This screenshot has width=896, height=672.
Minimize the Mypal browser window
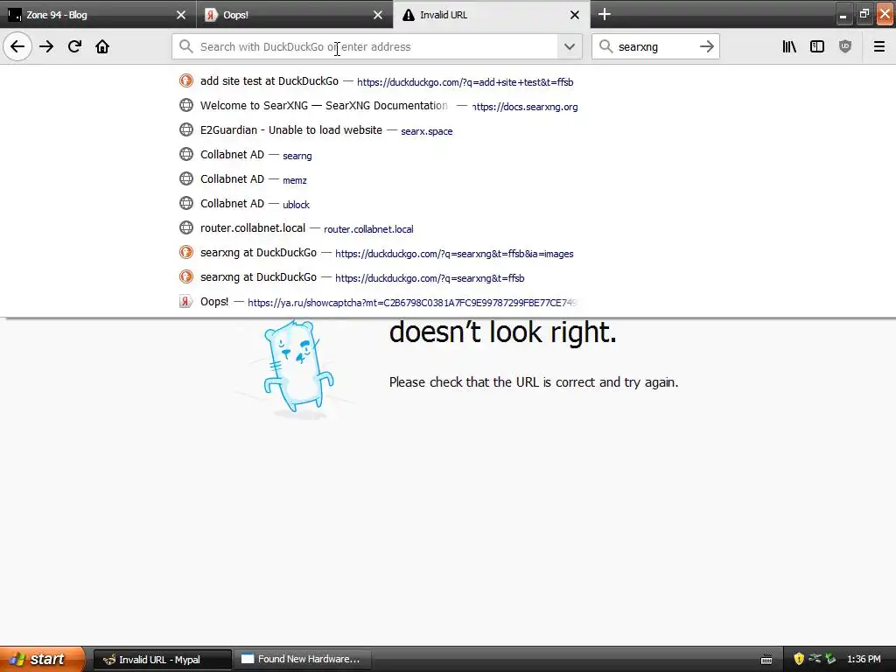click(x=843, y=16)
